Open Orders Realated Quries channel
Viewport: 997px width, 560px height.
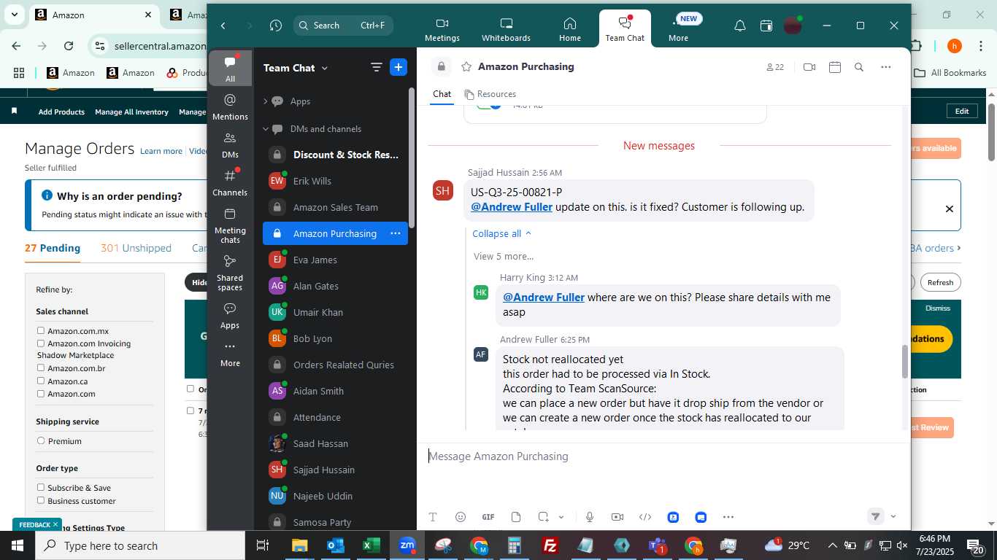(335, 365)
